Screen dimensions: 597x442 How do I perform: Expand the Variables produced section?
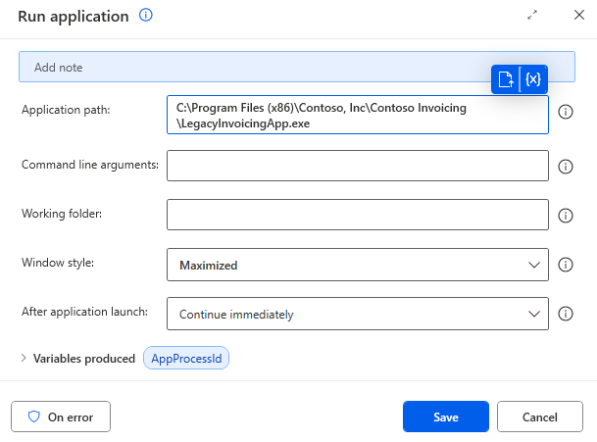(x=24, y=359)
